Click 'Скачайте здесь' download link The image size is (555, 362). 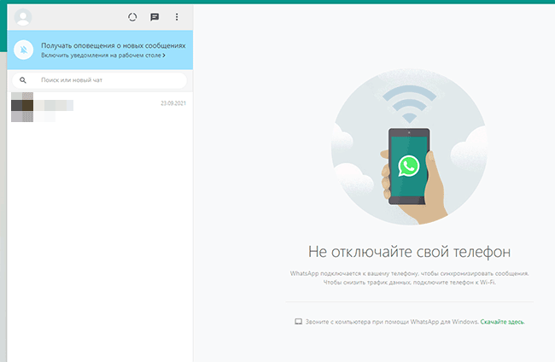coord(502,322)
